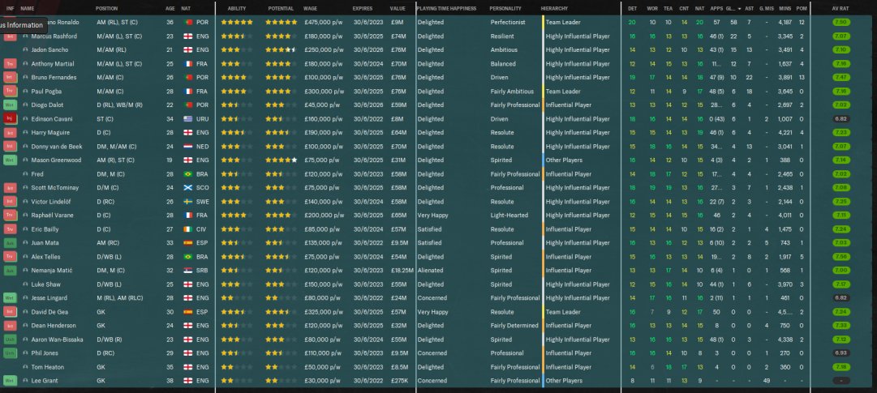Image resolution: width=877 pixels, height=393 pixels.
Task: Sort by the Age column header
Action: [170, 9]
